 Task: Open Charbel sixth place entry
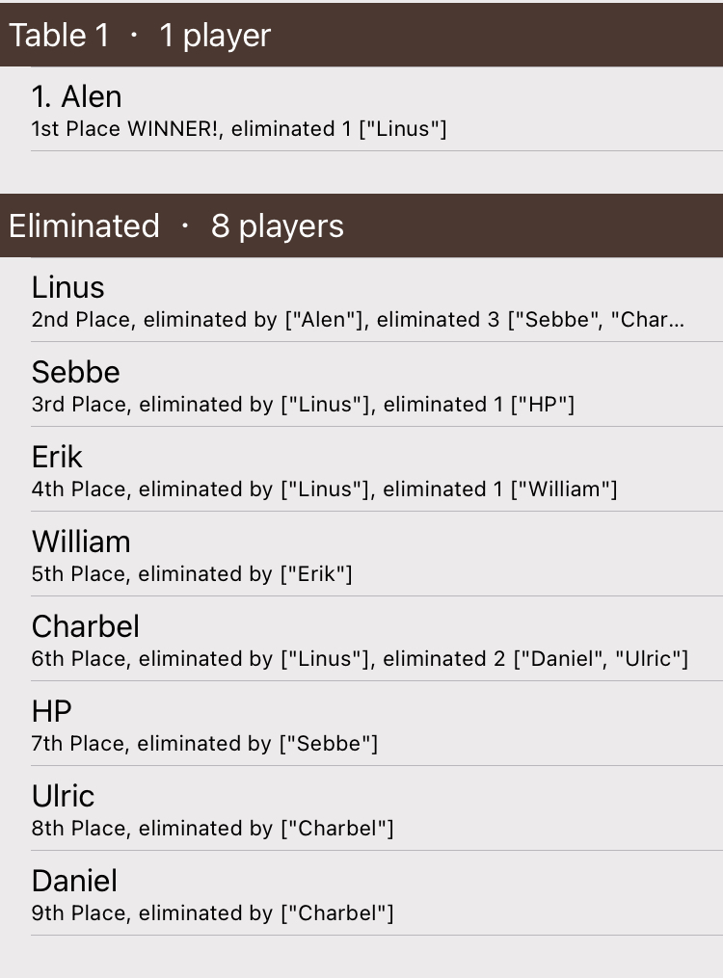click(361, 640)
